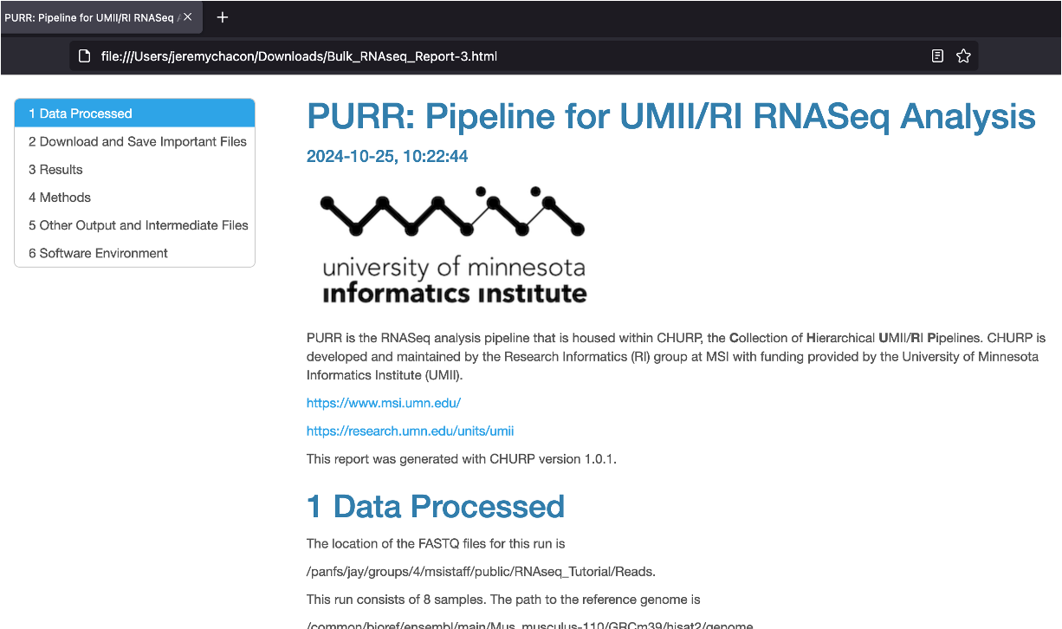
Task: Click the 'PURR is the RNASeq analysis pipeline' paragraph
Action: coord(677,356)
